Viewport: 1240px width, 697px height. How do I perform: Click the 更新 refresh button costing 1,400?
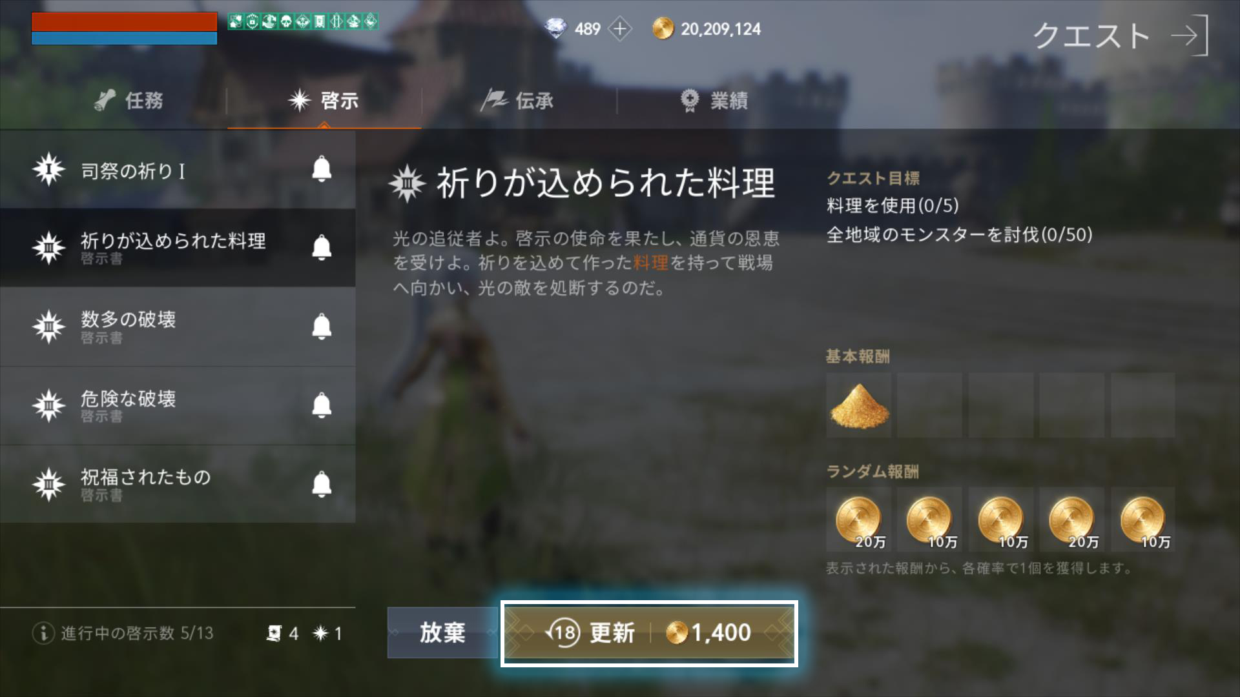(x=649, y=633)
